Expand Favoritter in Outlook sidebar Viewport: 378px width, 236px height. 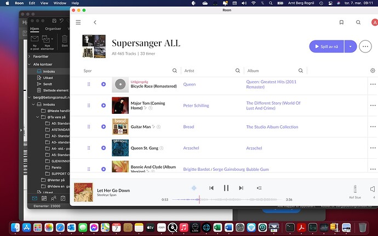[30, 56]
